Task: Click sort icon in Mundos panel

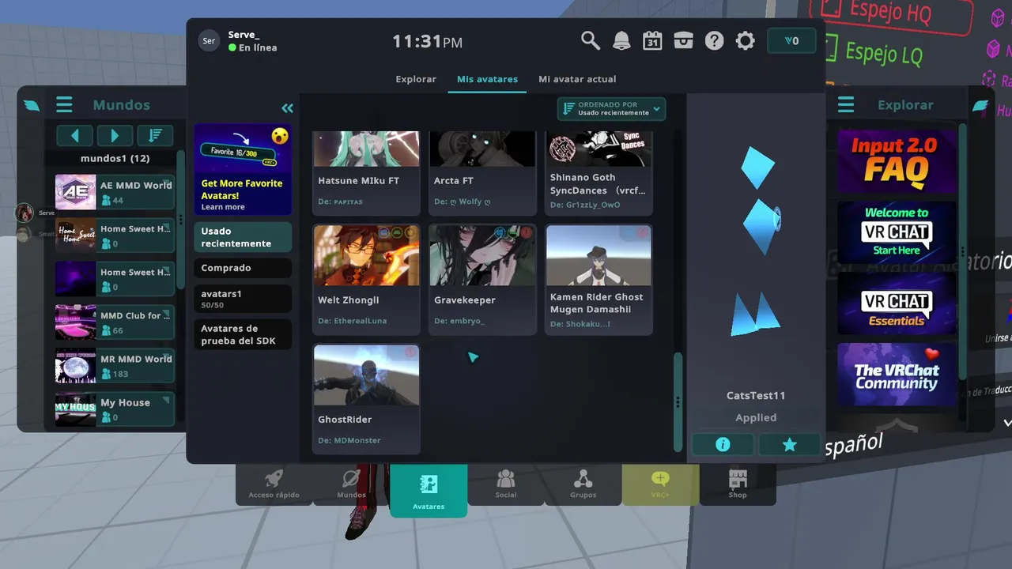Action: tap(156, 136)
